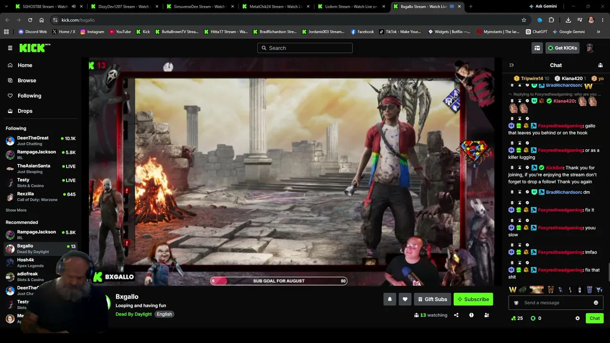Open Chrome media controls icon
Screen dimensions: 610x343
(579, 20)
